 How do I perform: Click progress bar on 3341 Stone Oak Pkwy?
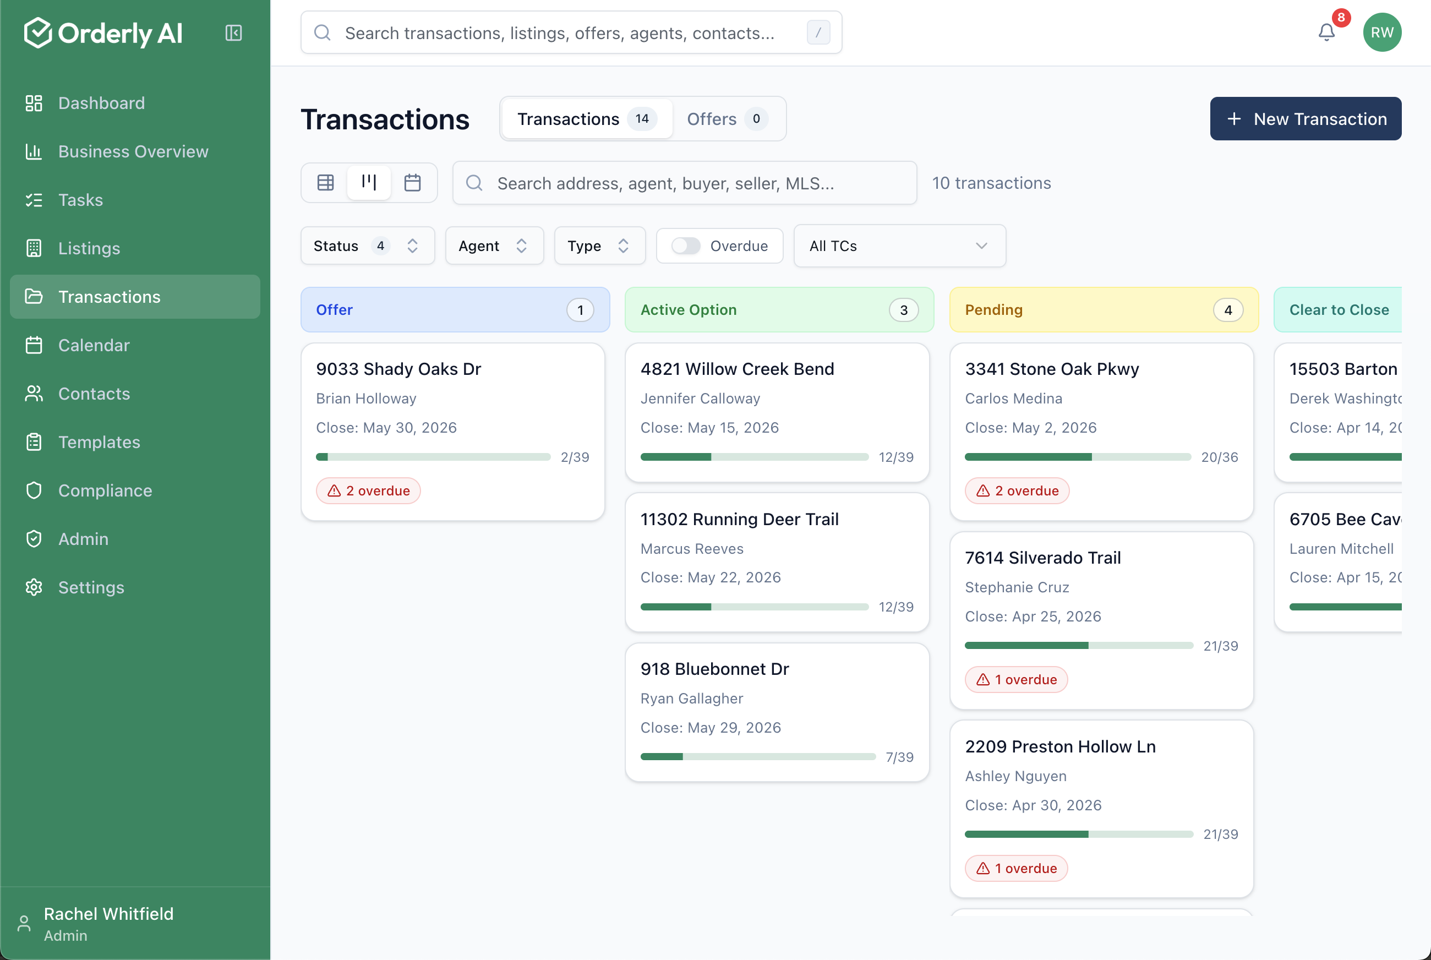coord(1077,457)
